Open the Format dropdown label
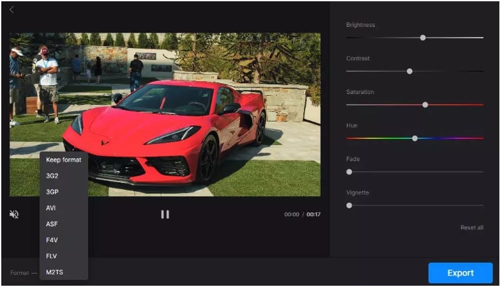 [19, 273]
